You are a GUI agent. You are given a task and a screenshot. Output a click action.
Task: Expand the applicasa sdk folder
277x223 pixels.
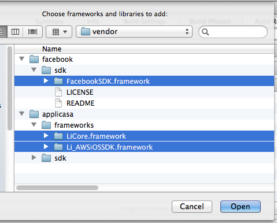pyautogui.click(x=34, y=158)
